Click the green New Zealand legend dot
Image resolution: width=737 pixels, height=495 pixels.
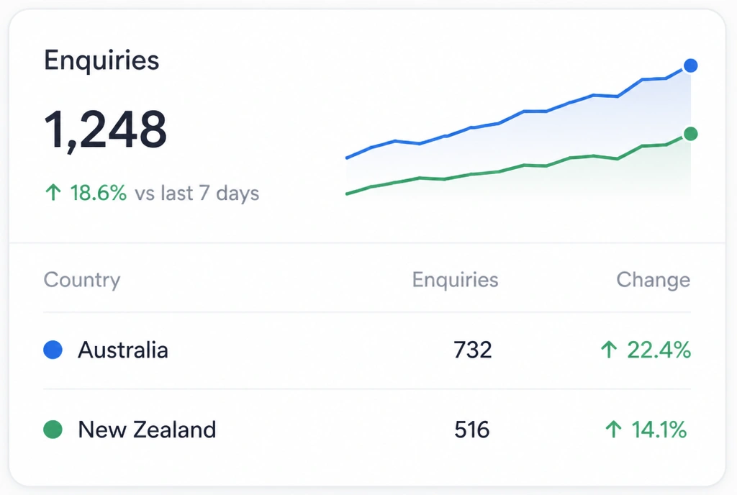coord(53,430)
